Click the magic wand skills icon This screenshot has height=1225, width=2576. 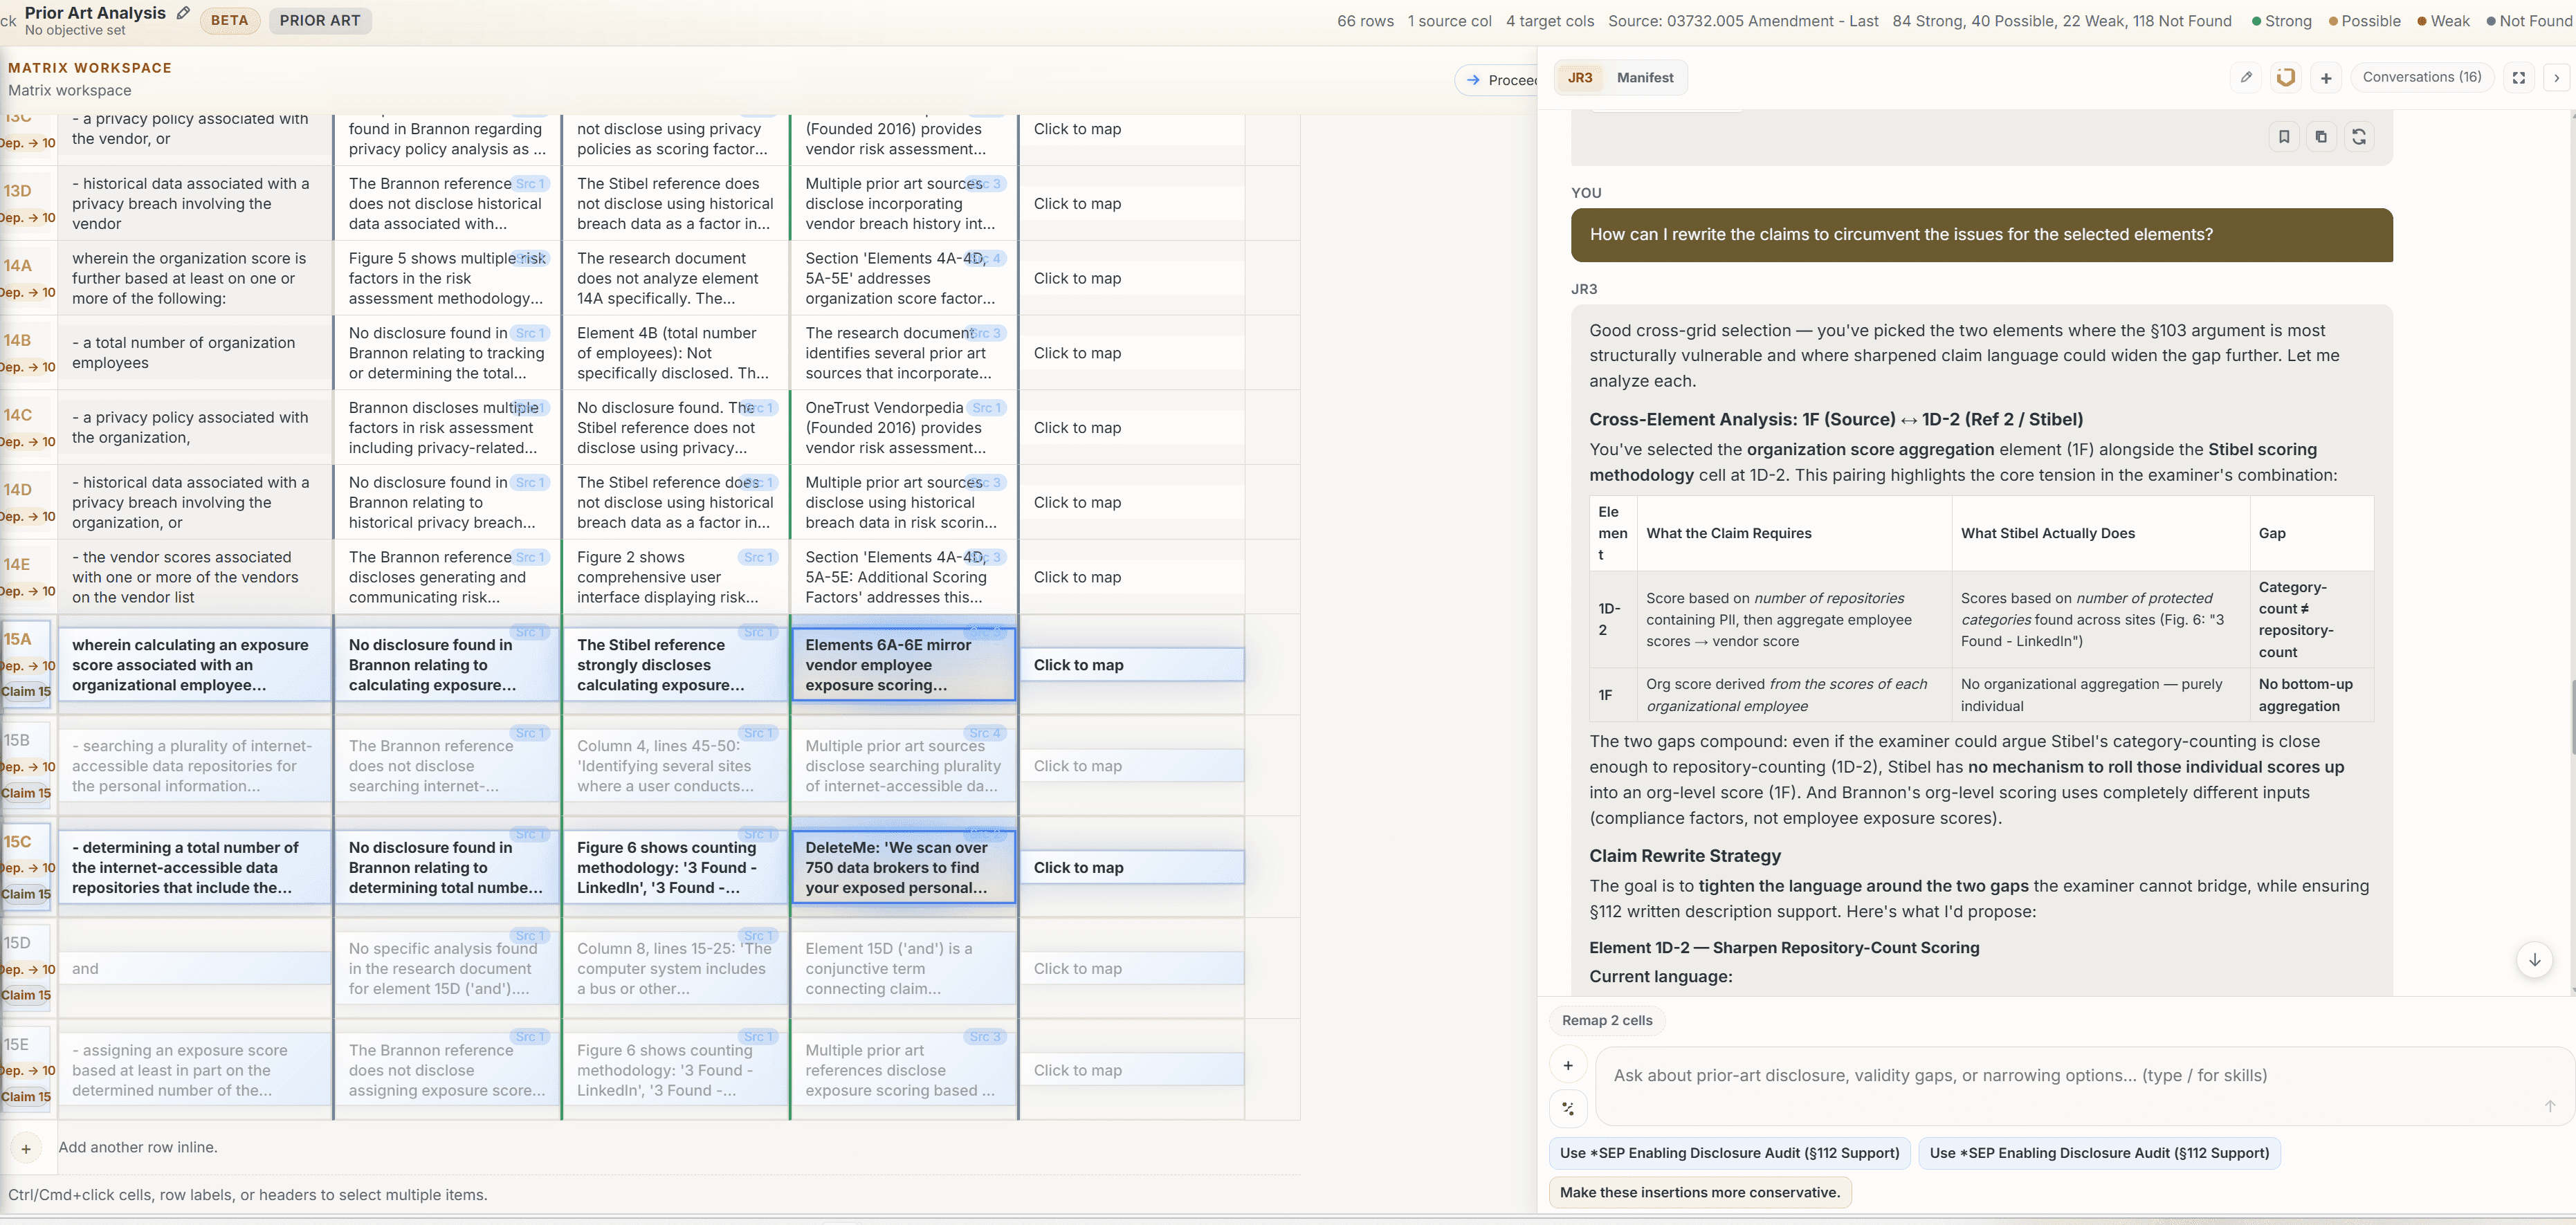(1567, 1108)
